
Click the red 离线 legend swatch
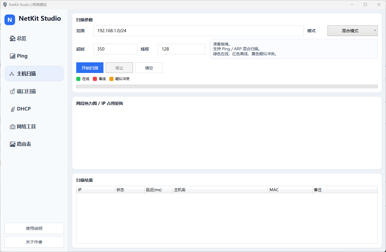(95, 79)
